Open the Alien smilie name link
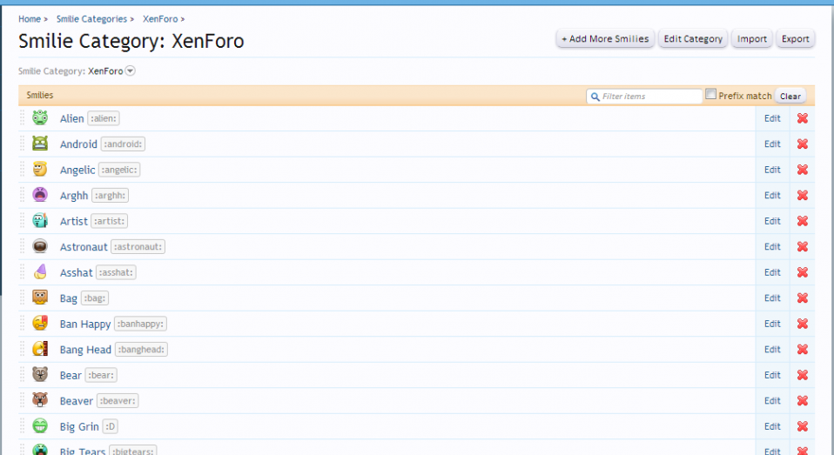The width and height of the screenshot is (834, 455). click(71, 118)
